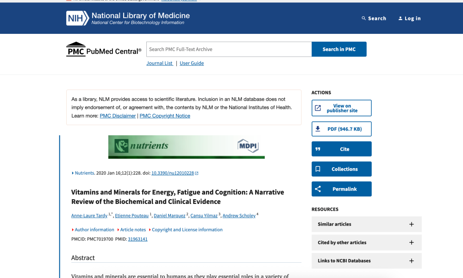Click the quotation mark icon on Cite
The height and width of the screenshot is (278, 463).
coord(318,149)
